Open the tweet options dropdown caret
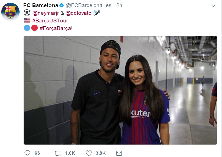 (x=213, y=6)
